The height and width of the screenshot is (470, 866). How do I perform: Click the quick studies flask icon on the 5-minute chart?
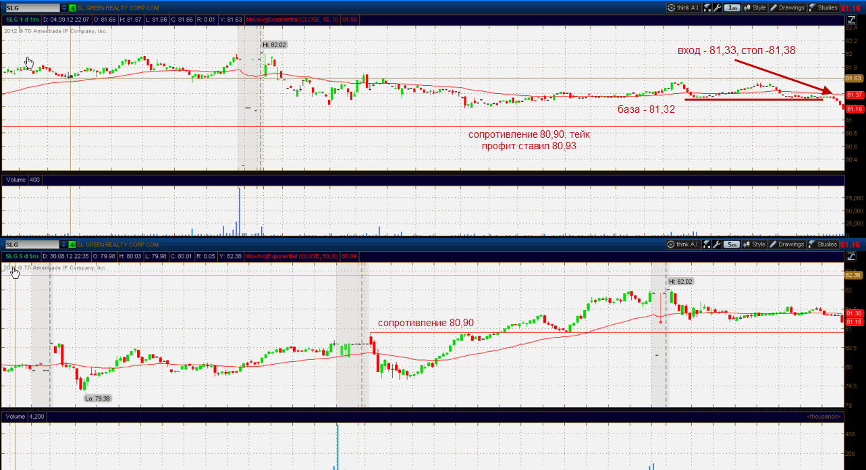(x=707, y=244)
